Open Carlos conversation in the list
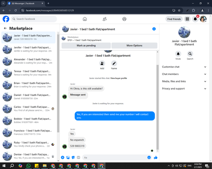 (28, 109)
